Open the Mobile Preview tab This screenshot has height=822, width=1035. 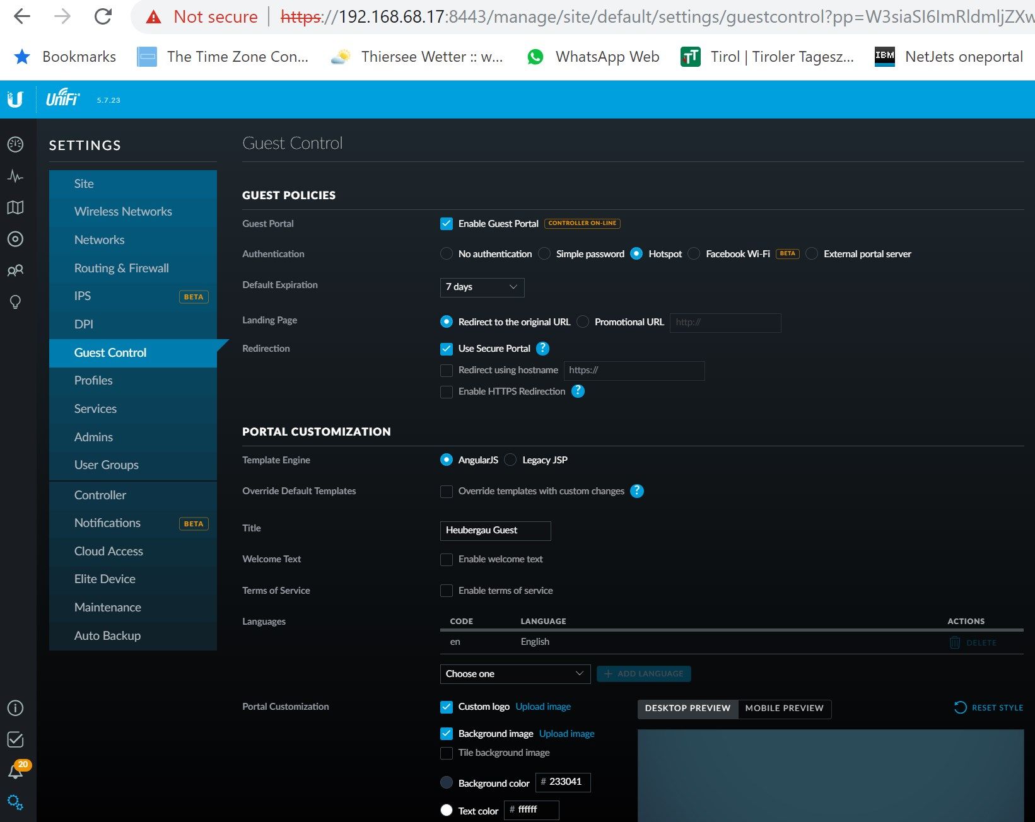point(784,709)
